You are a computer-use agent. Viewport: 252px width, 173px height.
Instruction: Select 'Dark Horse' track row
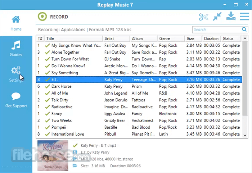(x=139, y=86)
